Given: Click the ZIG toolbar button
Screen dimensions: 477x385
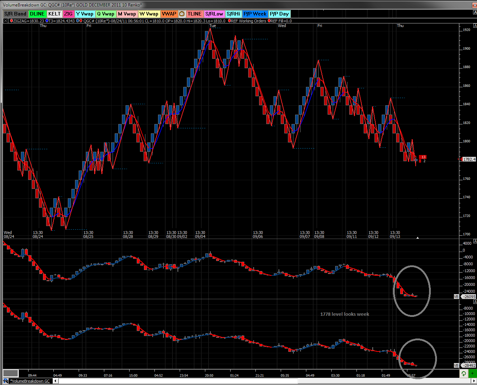Looking at the screenshot, I should (69, 14).
